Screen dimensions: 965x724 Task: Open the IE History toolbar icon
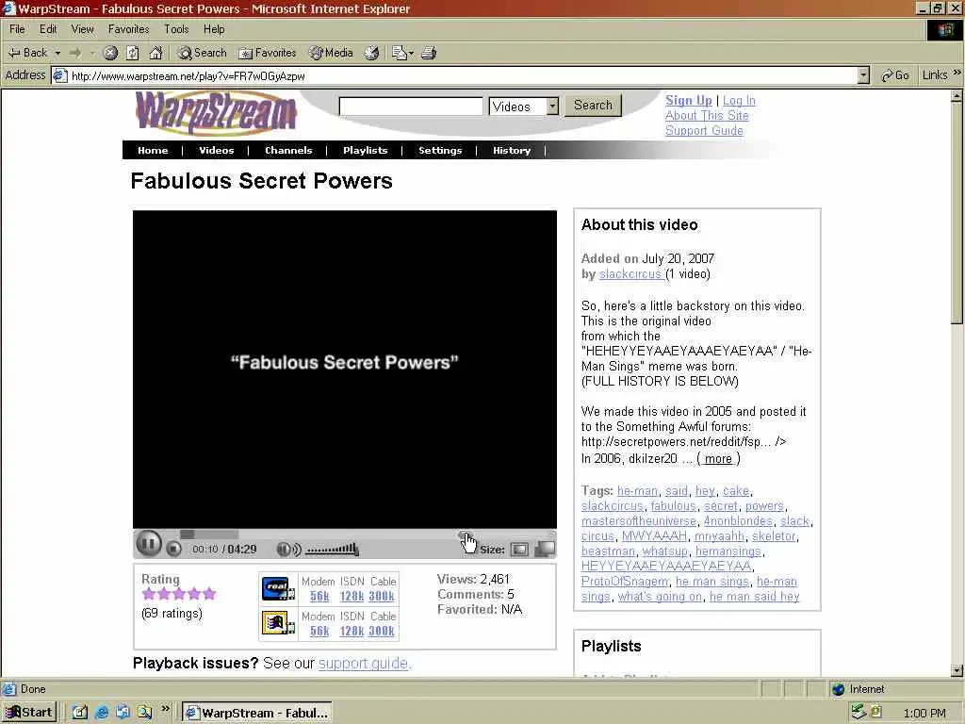coord(371,53)
